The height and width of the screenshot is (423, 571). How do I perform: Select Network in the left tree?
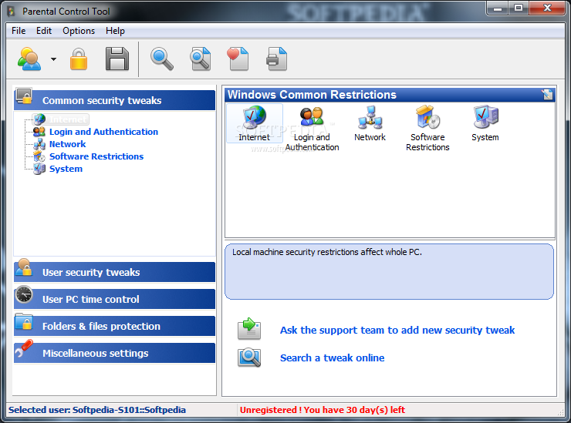click(67, 144)
